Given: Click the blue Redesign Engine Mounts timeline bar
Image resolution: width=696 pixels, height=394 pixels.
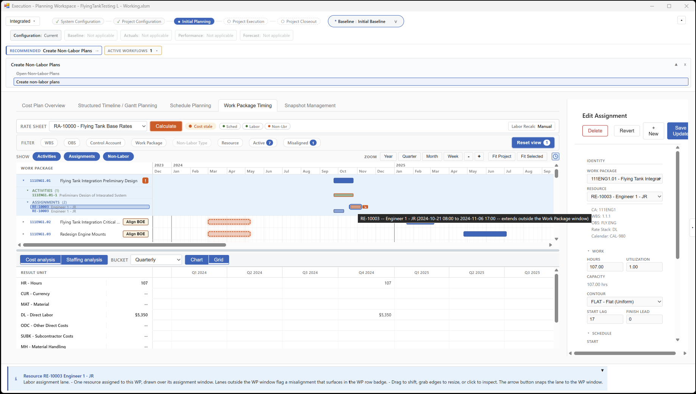Looking at the screenshot, I should pos(485,234).
